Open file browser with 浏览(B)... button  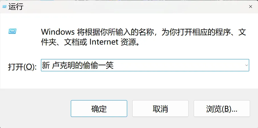point(222,108)
